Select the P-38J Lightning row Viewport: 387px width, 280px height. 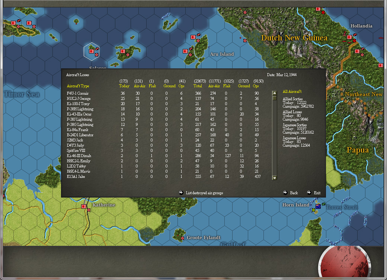(164, 119)
